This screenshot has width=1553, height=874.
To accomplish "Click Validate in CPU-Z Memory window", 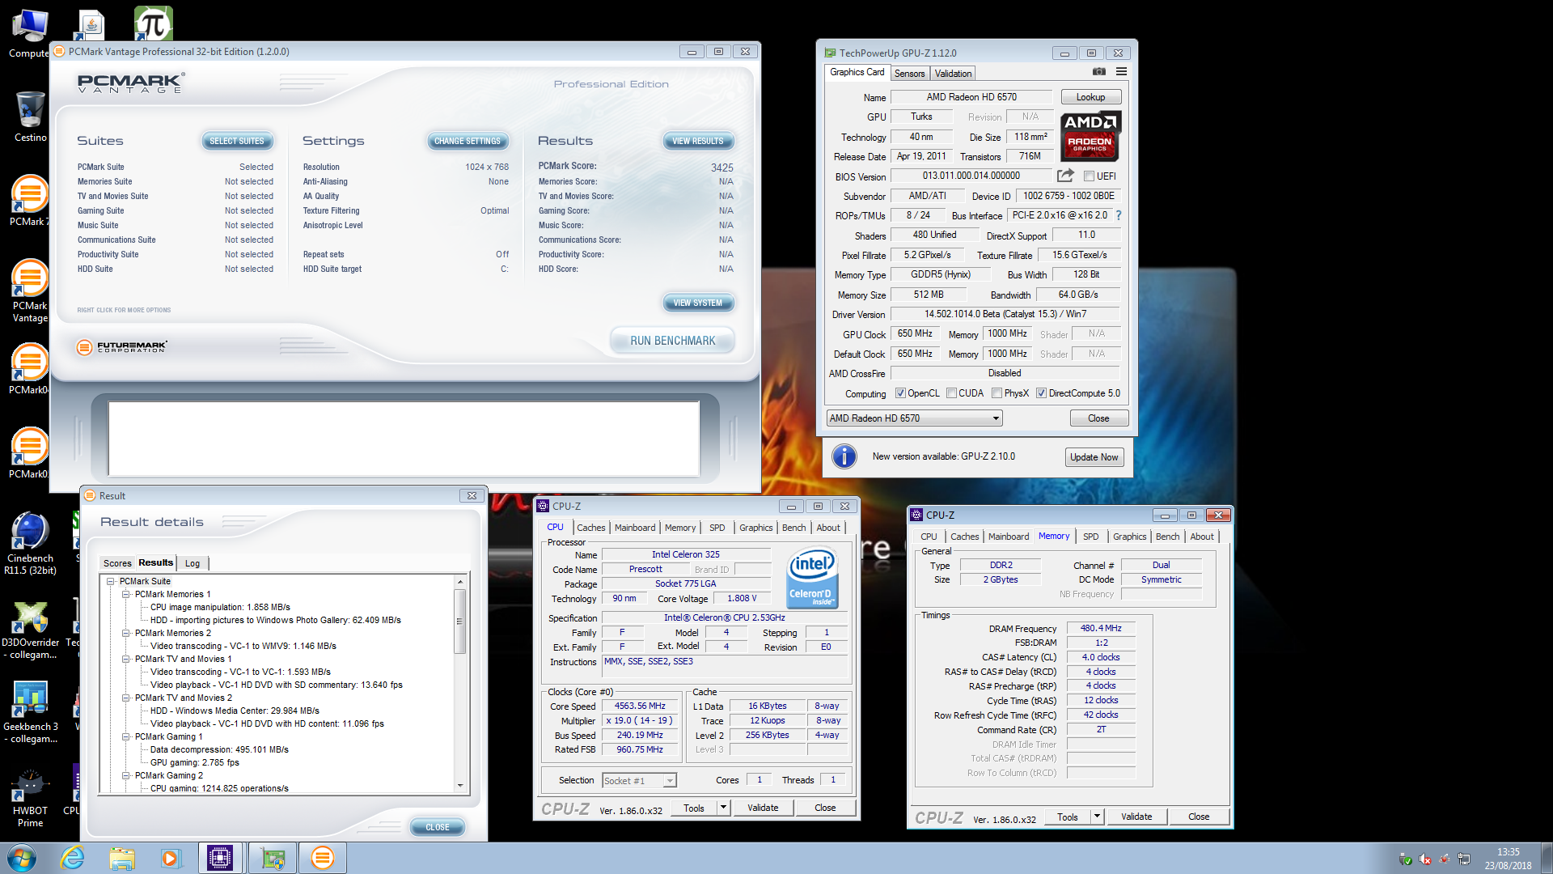I will pyautogui.click(x=1136, y=817).
